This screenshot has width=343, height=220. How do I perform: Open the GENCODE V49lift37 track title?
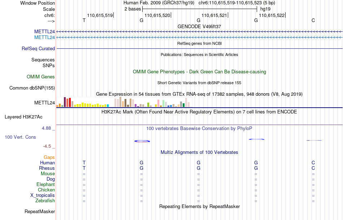199,26
